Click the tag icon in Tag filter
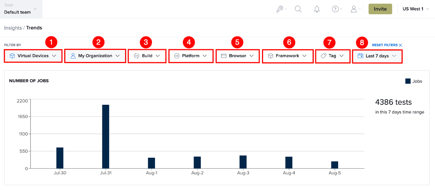Image resolution: width=435 pixels, height=190 pixels. [x=324, y=56]
